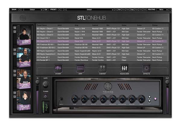Sort by the Cabinet column header
Image resolution: width=181 pixels, height=127 pixels.
tap(95, 25)
